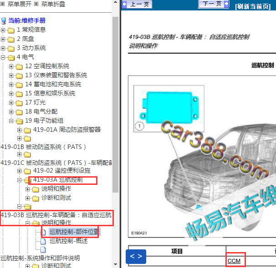Click the 13 仪表装置和警告系统 folder icon
This screenshot has width=276, height=268.
19,76
